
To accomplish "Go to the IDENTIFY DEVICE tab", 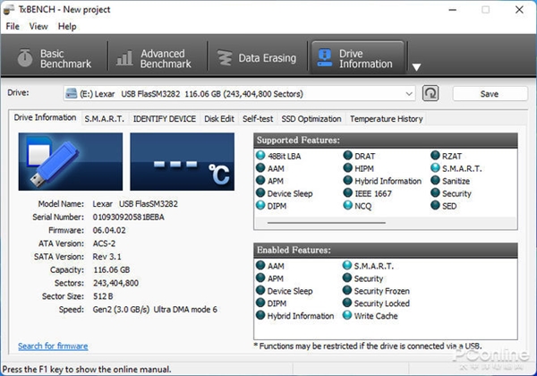I will [164, 118].
